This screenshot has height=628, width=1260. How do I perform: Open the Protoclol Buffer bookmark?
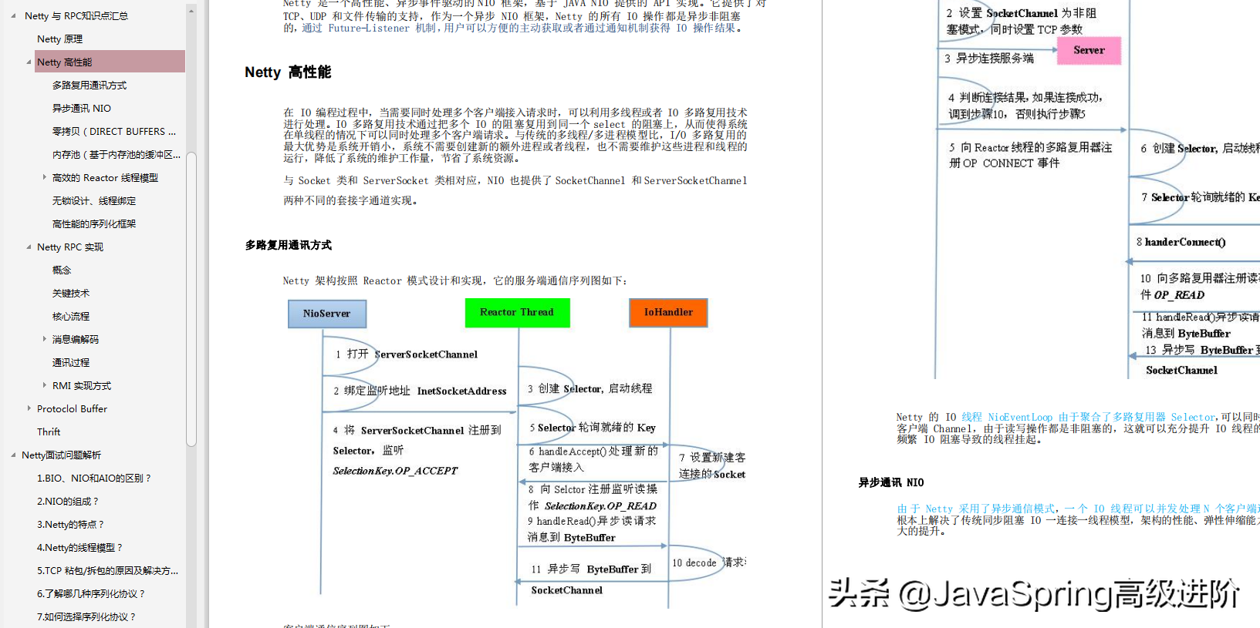pos(72,408)
